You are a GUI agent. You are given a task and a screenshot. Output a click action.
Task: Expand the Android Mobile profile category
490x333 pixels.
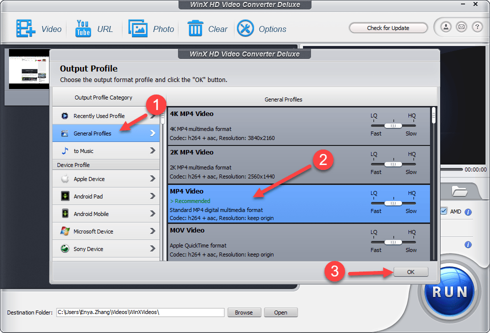click(x=106, y=214)
